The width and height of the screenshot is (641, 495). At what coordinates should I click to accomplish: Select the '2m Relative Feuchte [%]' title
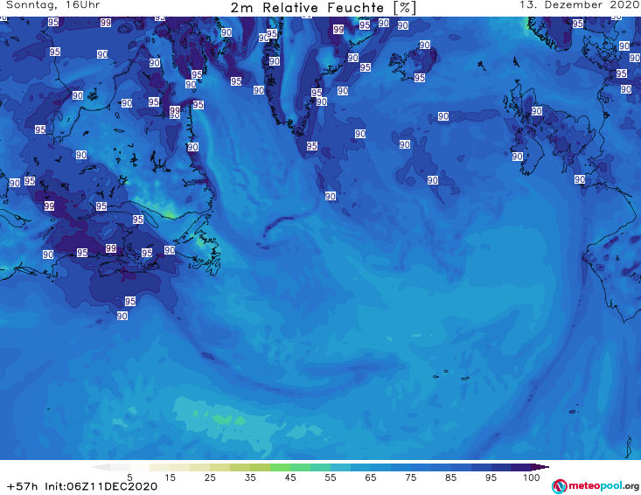point(324,8)
